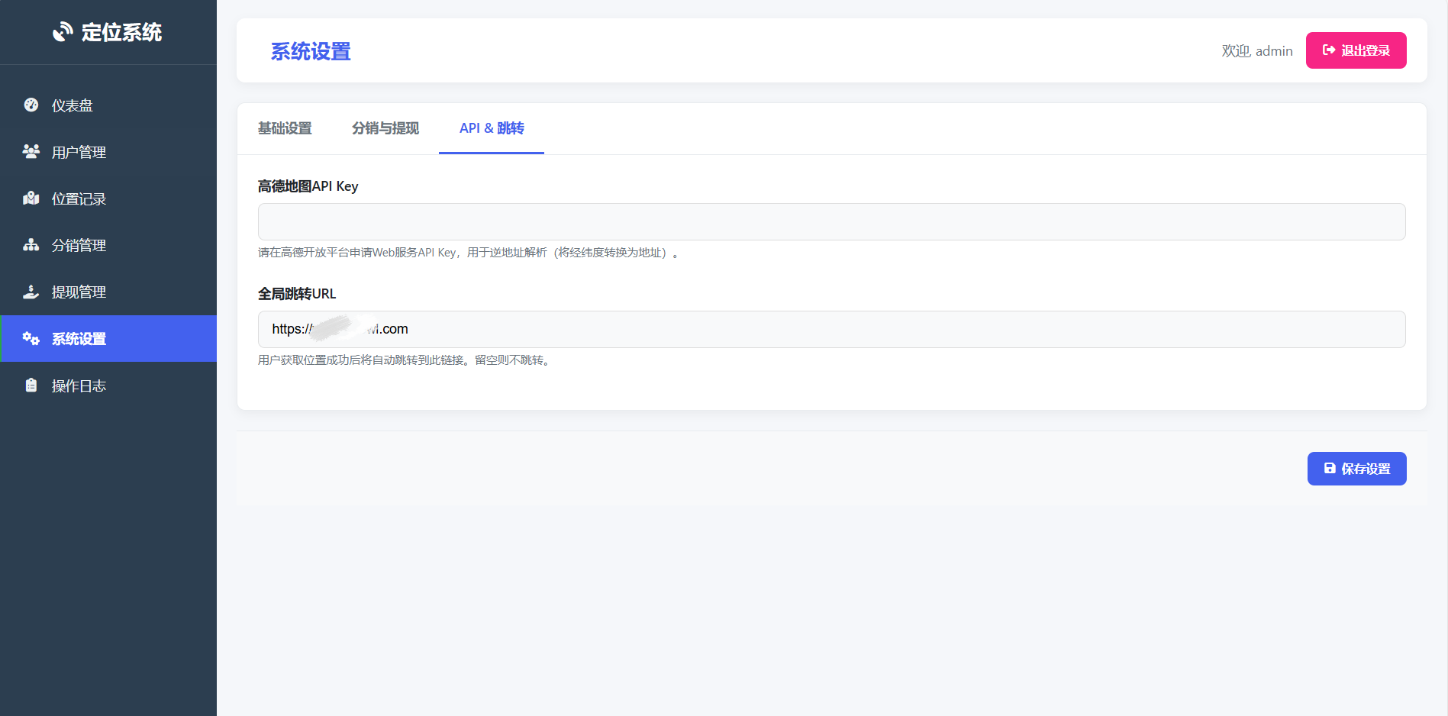This screenshot has width=1448, height=716.
Task: Click the 定位系统 logo icon
Action: (63, 32)
